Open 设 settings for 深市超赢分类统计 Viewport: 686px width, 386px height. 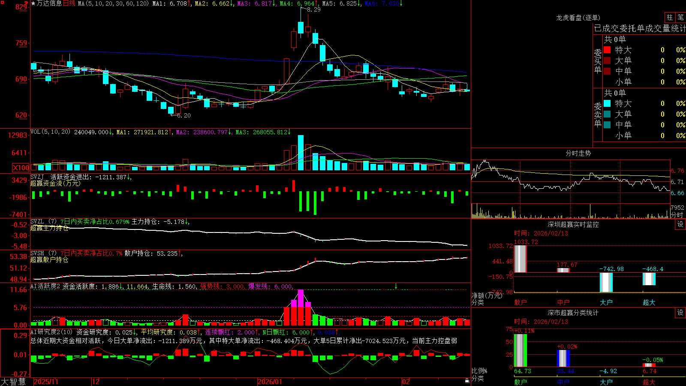pyautogui.click(x=680, y=313)
